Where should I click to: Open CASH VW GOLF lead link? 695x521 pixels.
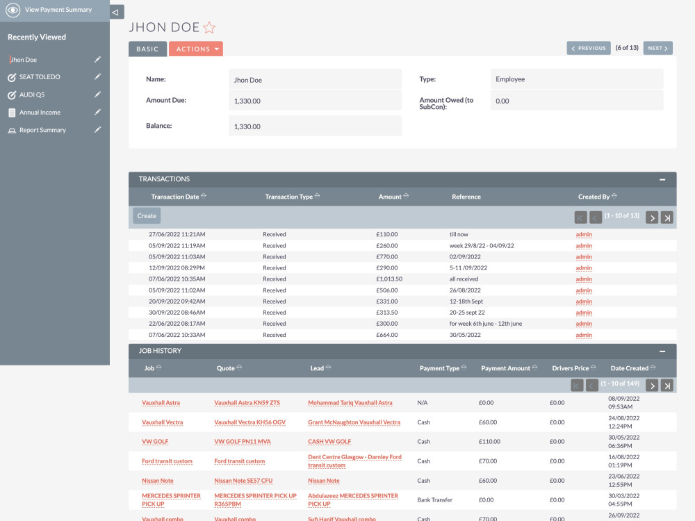(329, 442)
